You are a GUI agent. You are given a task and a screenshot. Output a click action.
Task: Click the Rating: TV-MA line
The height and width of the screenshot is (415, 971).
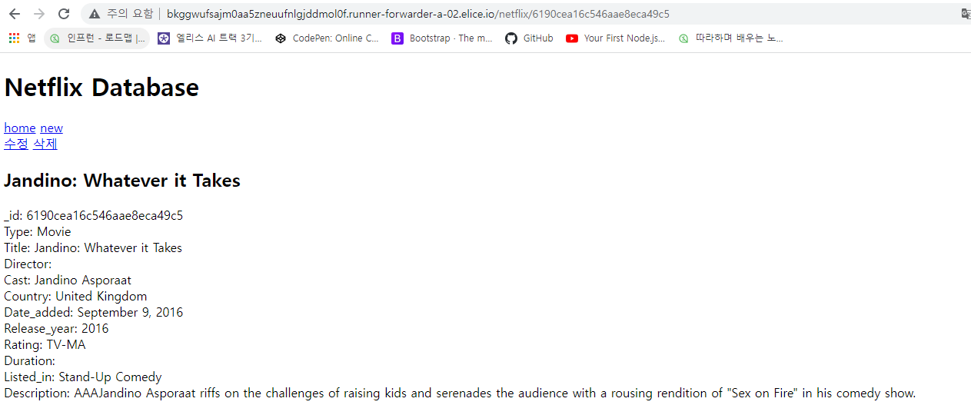tap(45, 345)
